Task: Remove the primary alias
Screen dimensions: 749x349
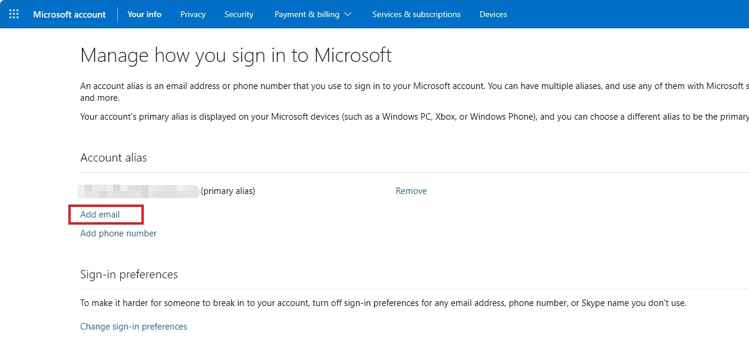Action: click(x=411, y=191)
